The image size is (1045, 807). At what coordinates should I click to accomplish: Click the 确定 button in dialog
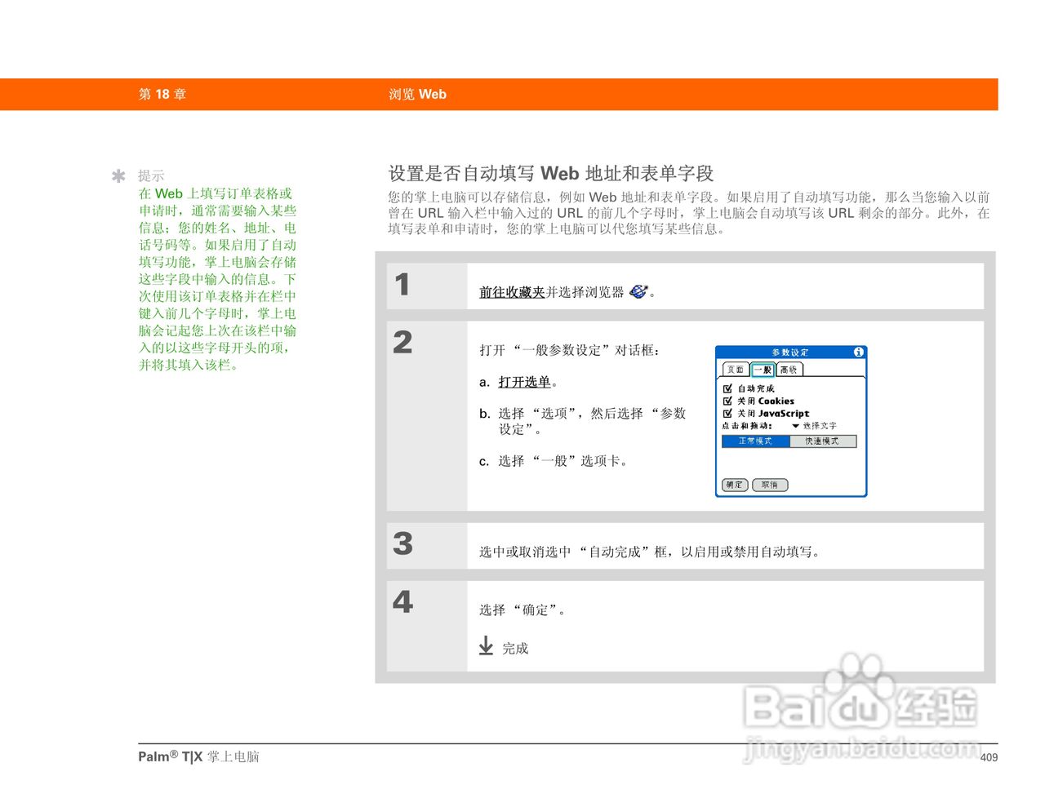click(x=735, y=485)
